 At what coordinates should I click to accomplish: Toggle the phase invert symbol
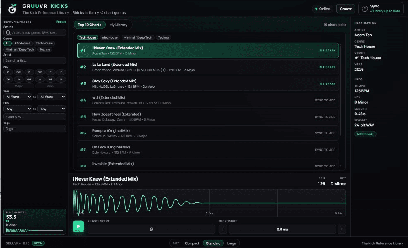coord(151,229)
